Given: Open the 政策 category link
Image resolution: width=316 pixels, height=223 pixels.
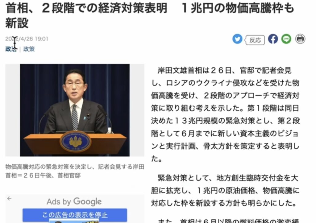Looking at the screenshot, I should coord(29,49).
